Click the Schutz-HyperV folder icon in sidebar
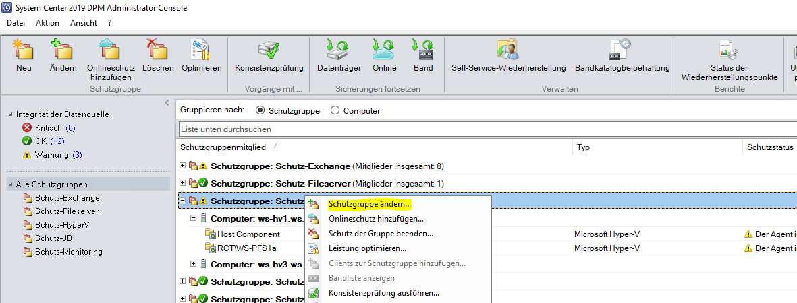Viewport: 797px width, 303px height. 28,224
